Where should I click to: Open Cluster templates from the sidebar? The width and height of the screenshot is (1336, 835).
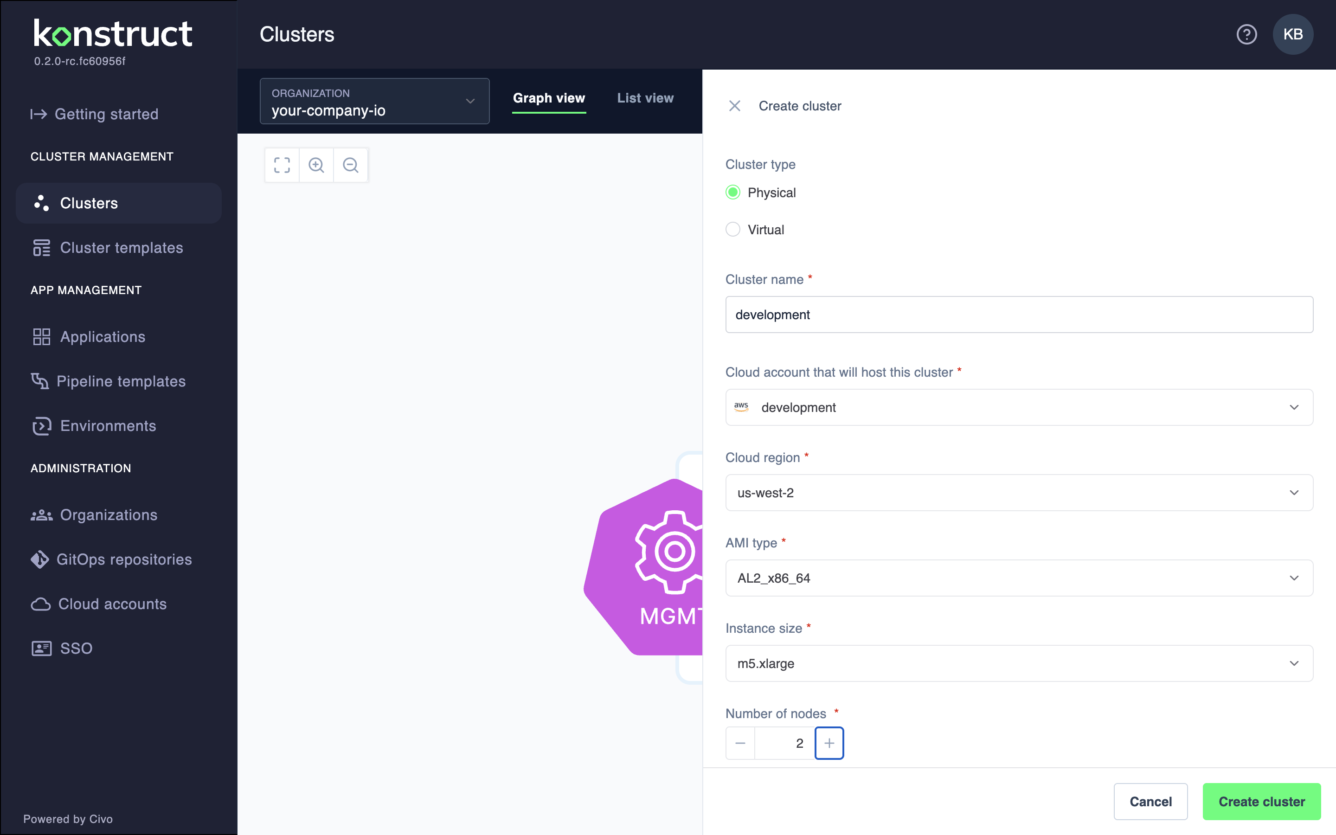(x=122, y=247)
